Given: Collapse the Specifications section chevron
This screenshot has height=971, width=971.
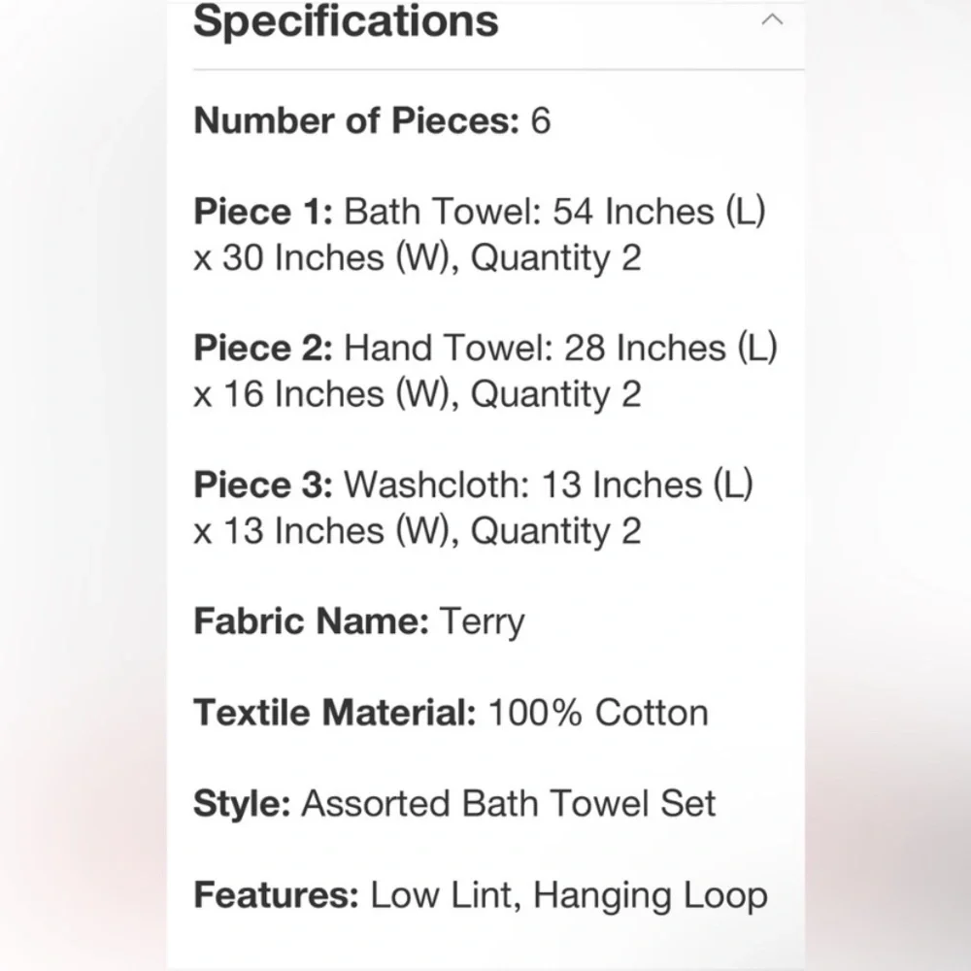Looking at the screenshot, I should pos(772,20).
